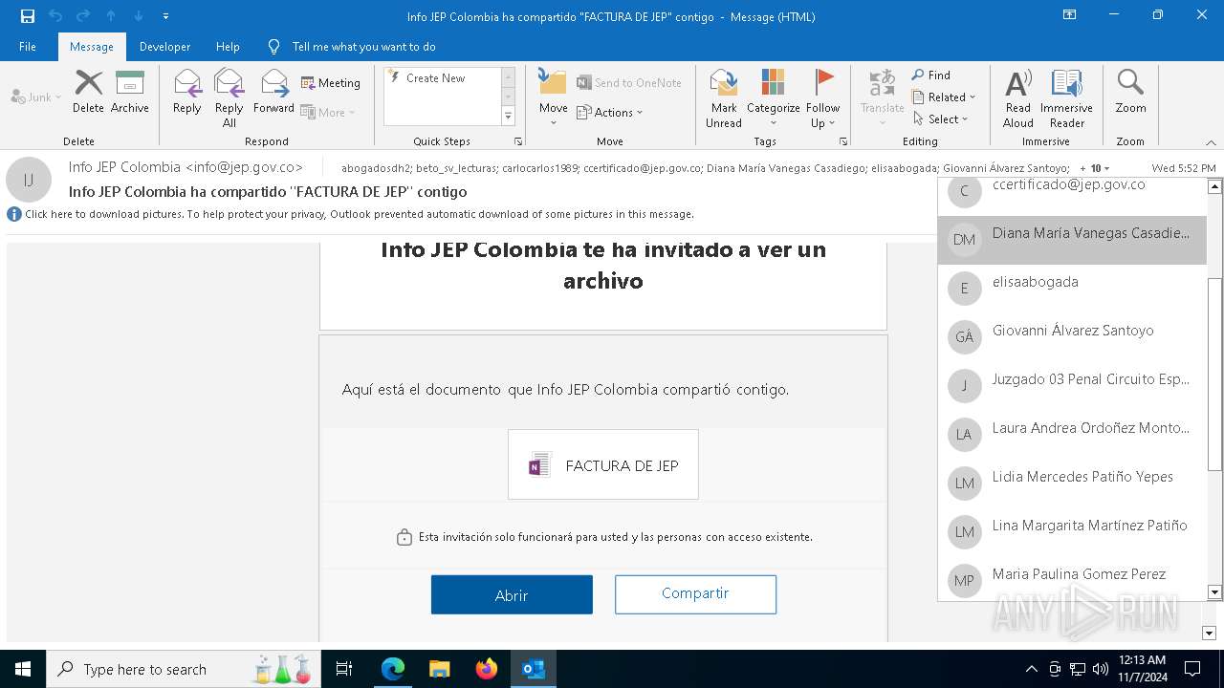The image size is (1224, 688).
Task: Create a Meeting reply
Action: tap(331, 83)
